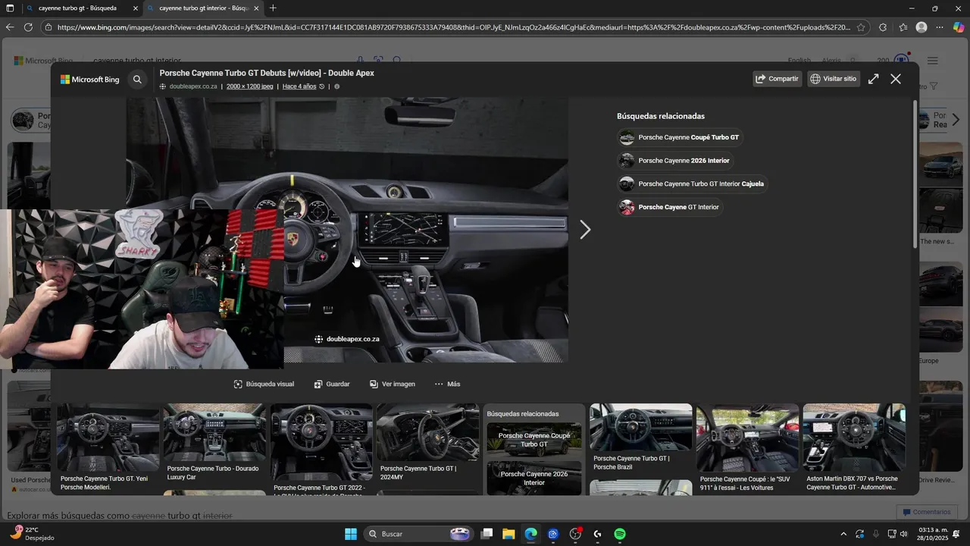This screenshot has width=970, height=546.
Task: Open Compartir share button
Action: (778, 79)
